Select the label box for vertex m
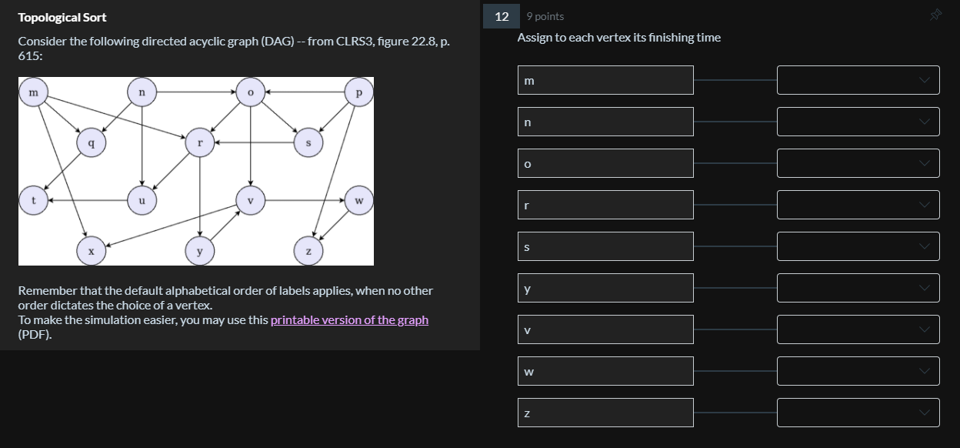The width and height of the screenshot is (960, 448). [605, 79]
